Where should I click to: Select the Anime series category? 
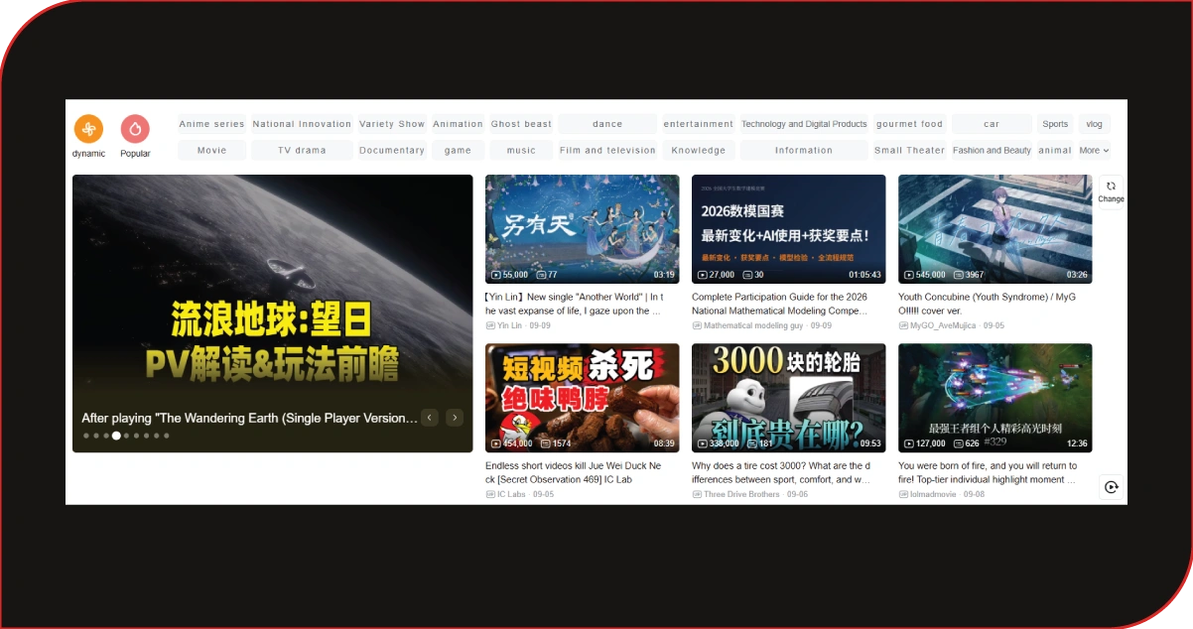click(211, 124)
